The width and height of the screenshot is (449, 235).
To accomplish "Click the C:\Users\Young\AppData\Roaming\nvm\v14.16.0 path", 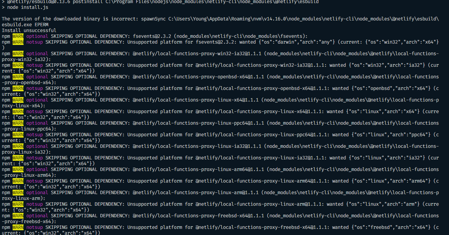I will [x=227, y=19].
